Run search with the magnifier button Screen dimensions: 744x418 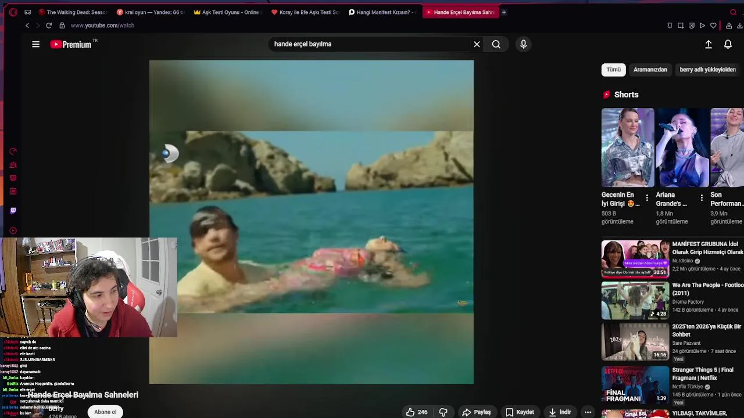496,44
